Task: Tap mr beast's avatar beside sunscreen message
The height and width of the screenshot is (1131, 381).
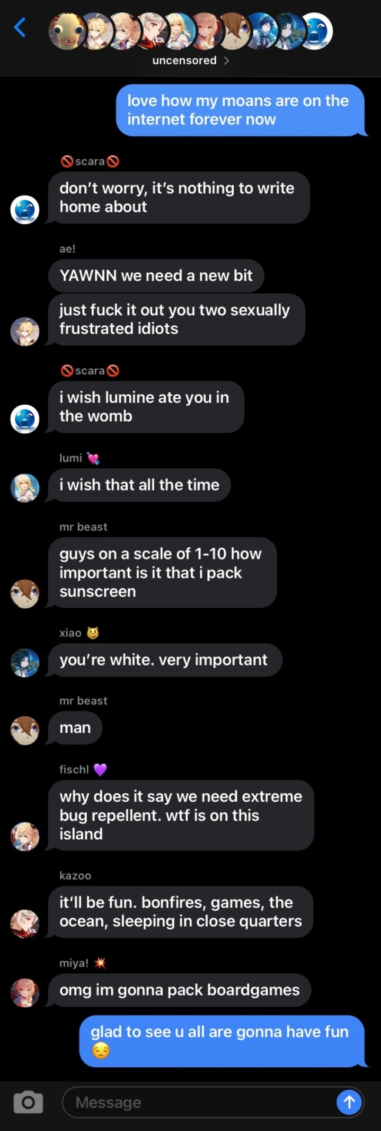Action: point(25,594)
